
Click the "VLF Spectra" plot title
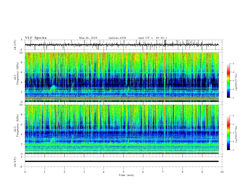point(36,38)
